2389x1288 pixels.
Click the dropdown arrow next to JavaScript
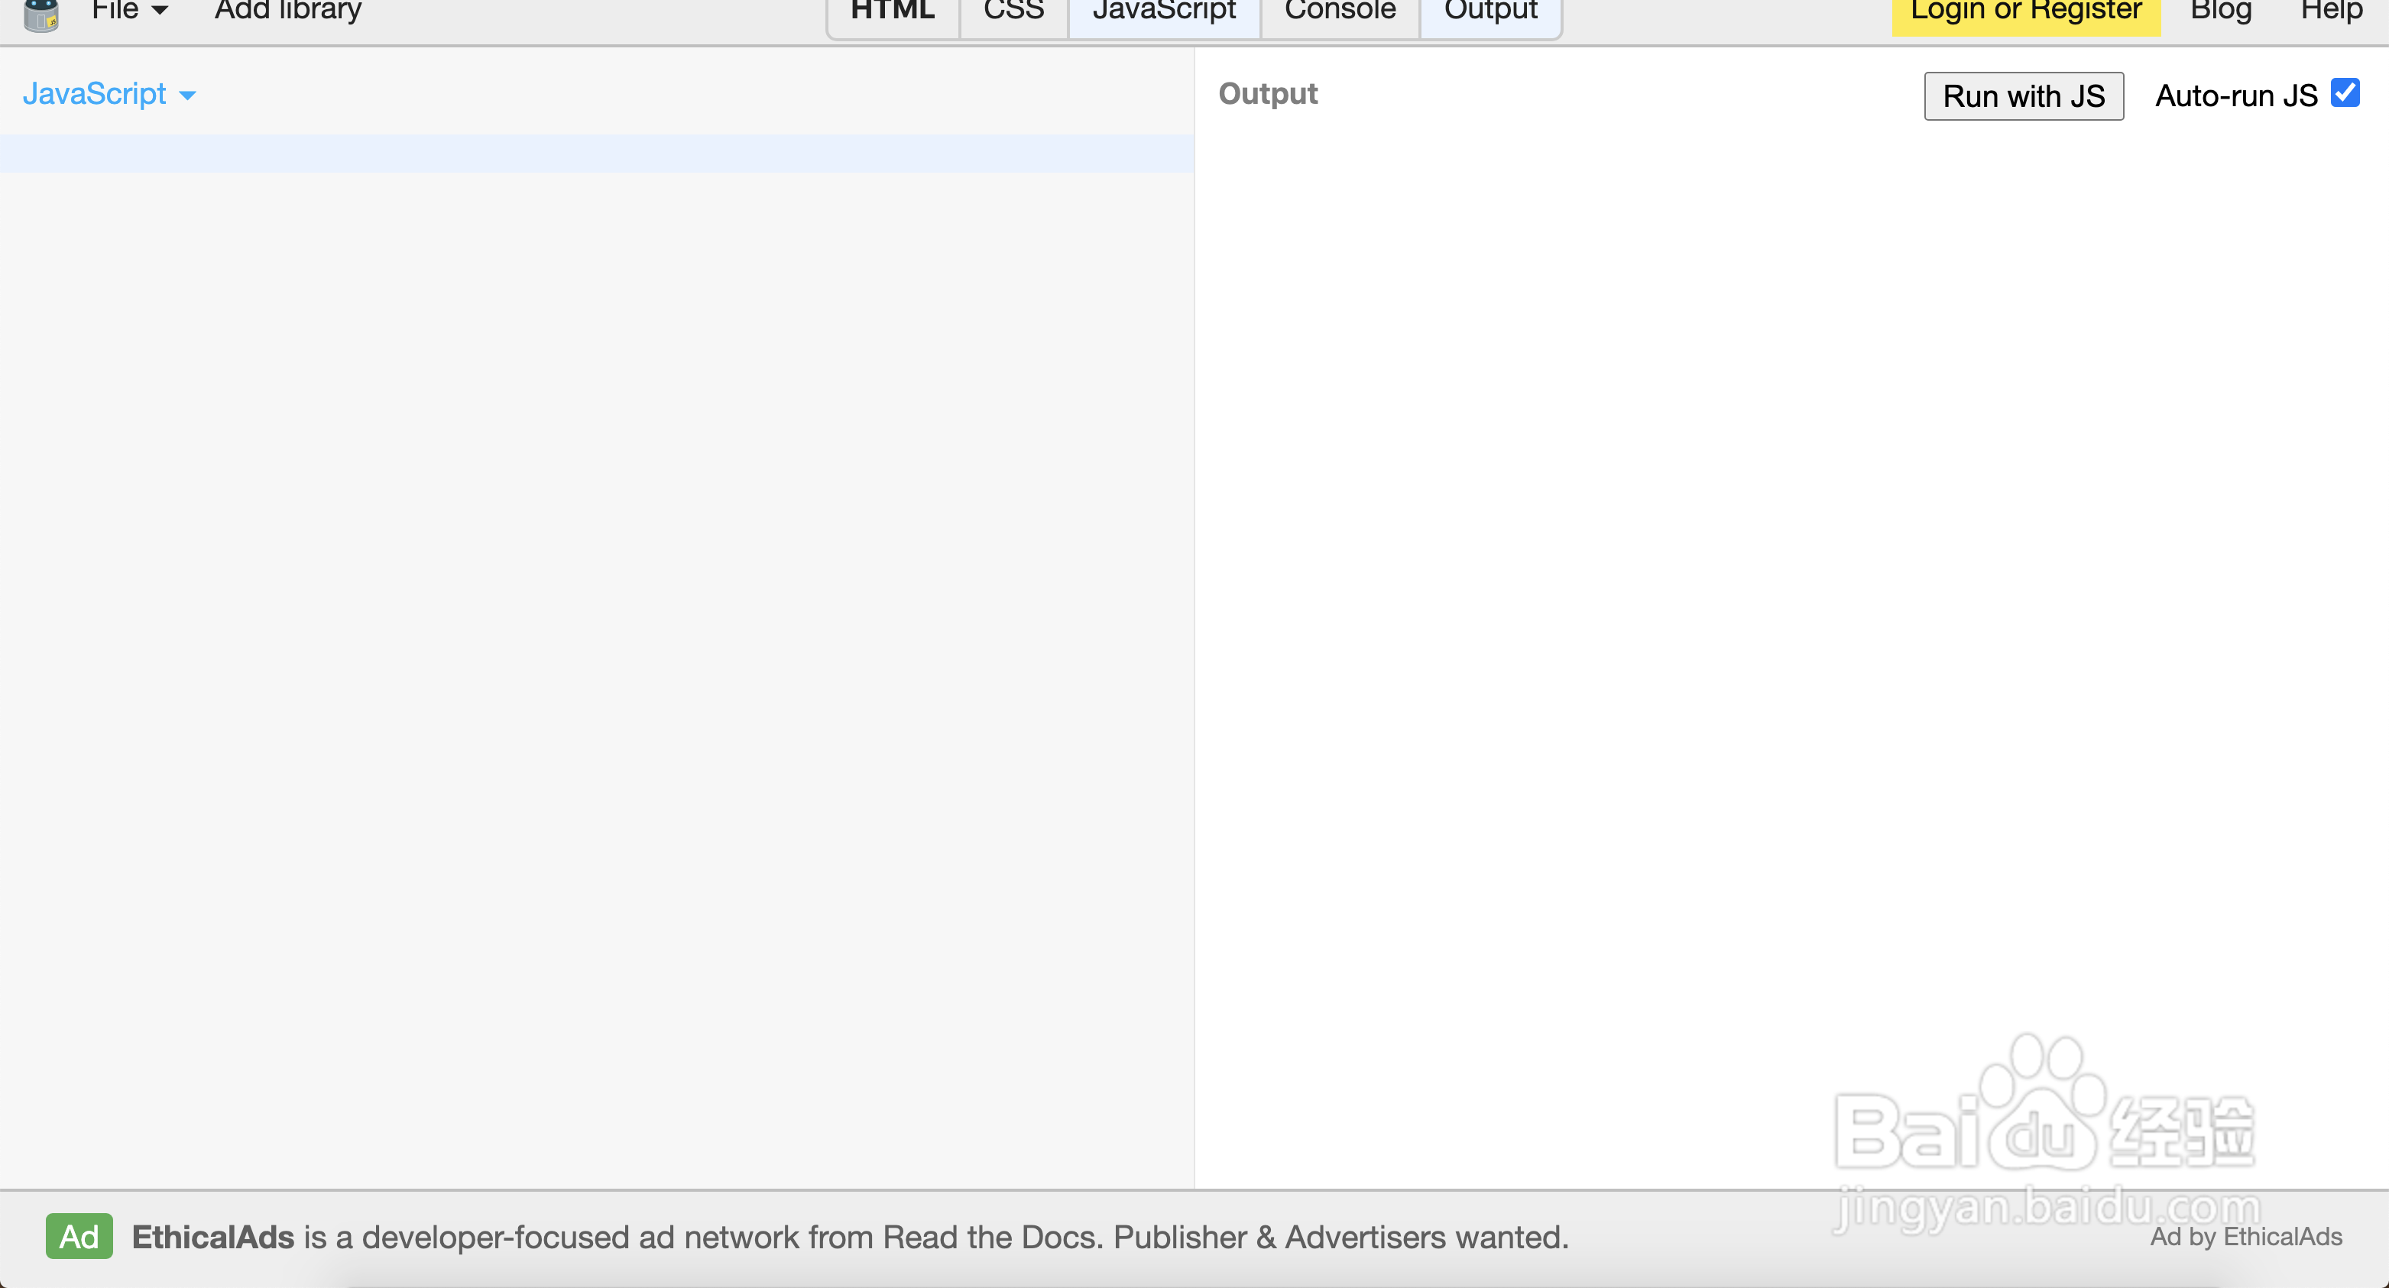point(187,95)
